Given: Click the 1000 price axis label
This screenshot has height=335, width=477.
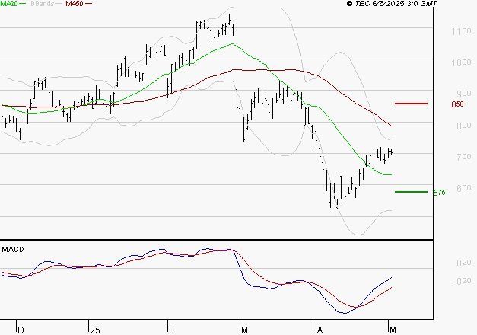Looking at the screenshot, I should coord(461,62).
